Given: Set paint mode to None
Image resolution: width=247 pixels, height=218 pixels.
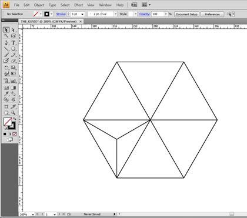Looking at the screenshot, I should [15, 134].
